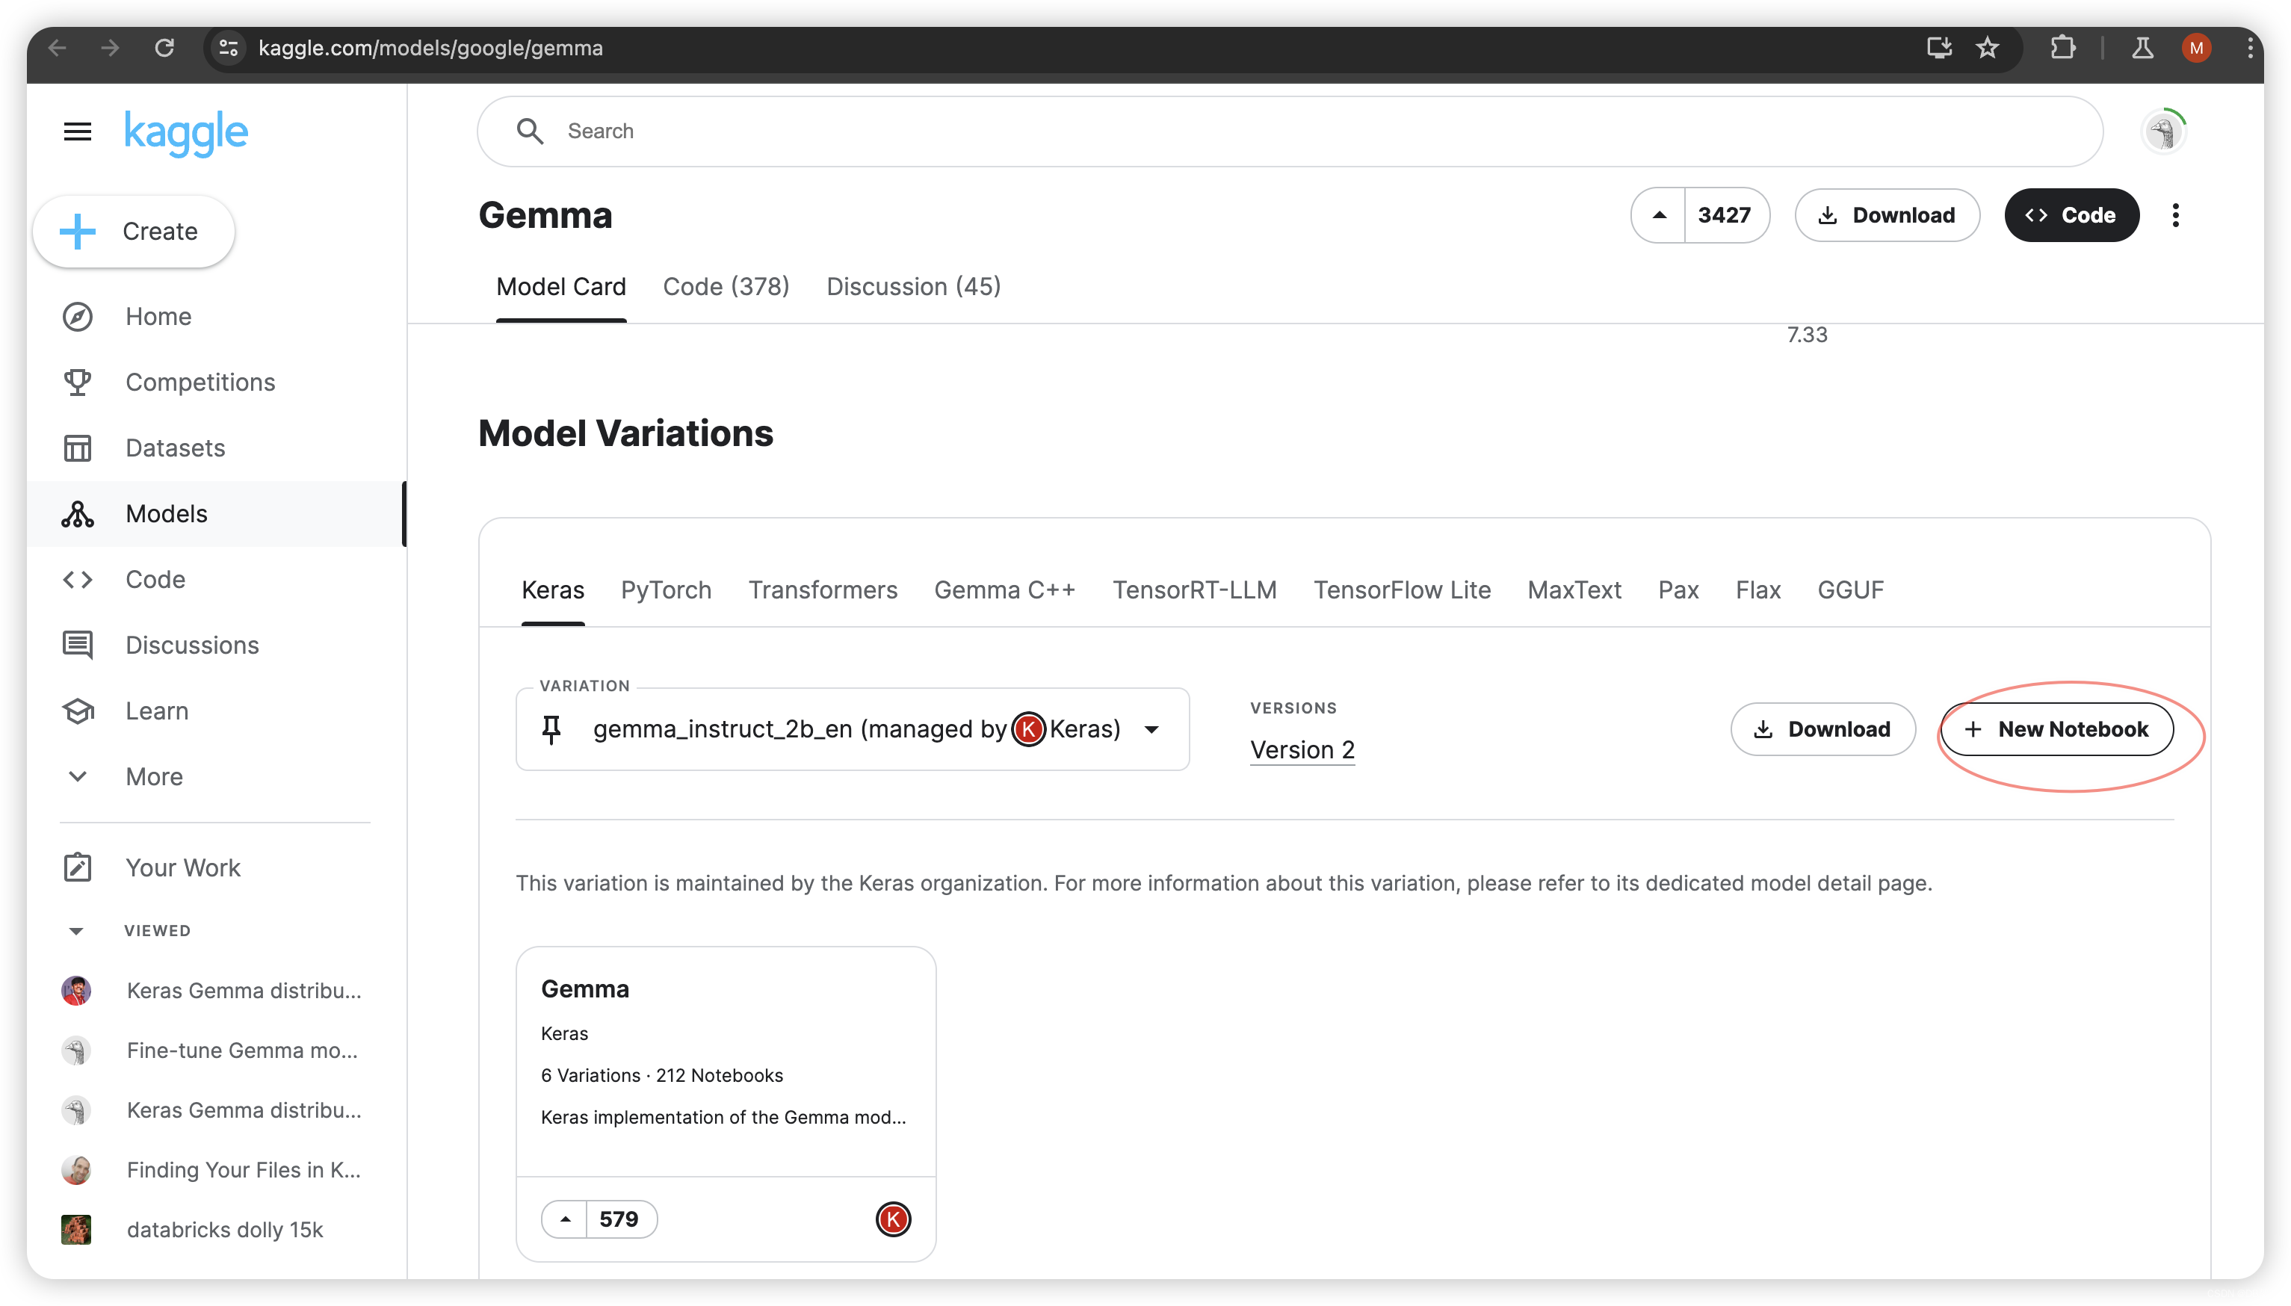The width and height of the screenshot is (2291, 1306).
Task: Click the Learn graduation cap icon
Action: click(77, 711)
